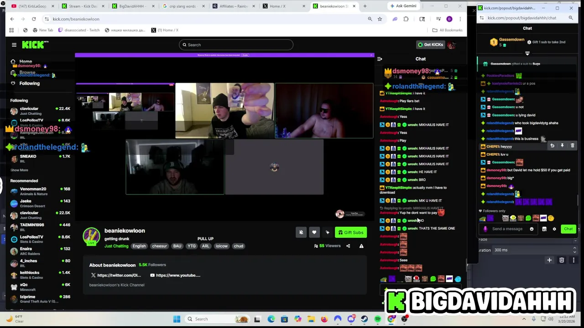Click the cheesur tag
This screenshot has height=328, width=584.
(x=159, y=246)
